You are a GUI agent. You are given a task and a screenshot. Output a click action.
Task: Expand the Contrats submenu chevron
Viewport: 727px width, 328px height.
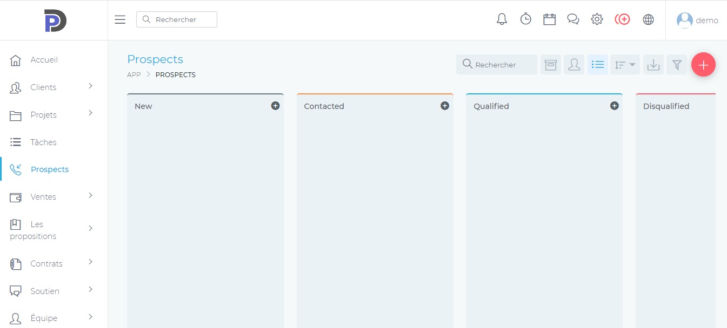[90, 262]
